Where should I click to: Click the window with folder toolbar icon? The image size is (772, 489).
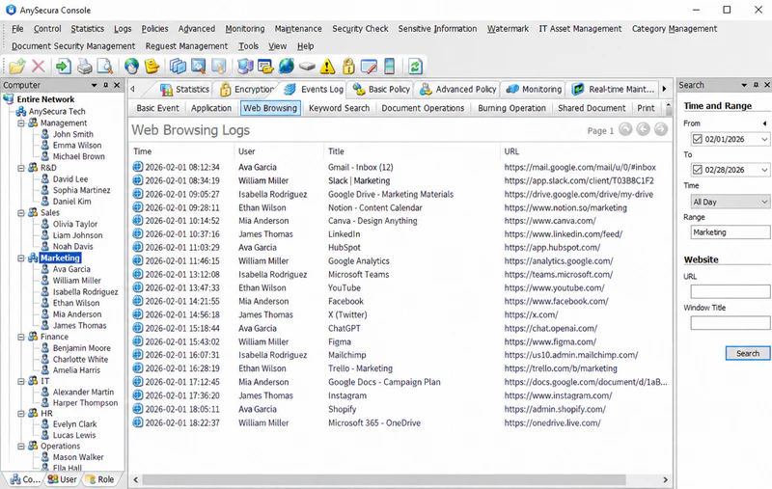point(265,66)
